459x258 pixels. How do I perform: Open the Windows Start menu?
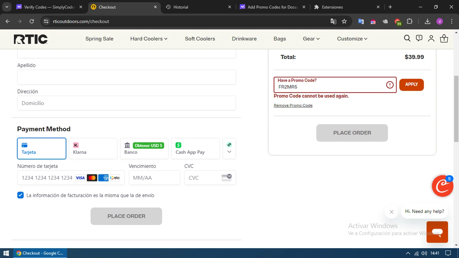[6, 253]
